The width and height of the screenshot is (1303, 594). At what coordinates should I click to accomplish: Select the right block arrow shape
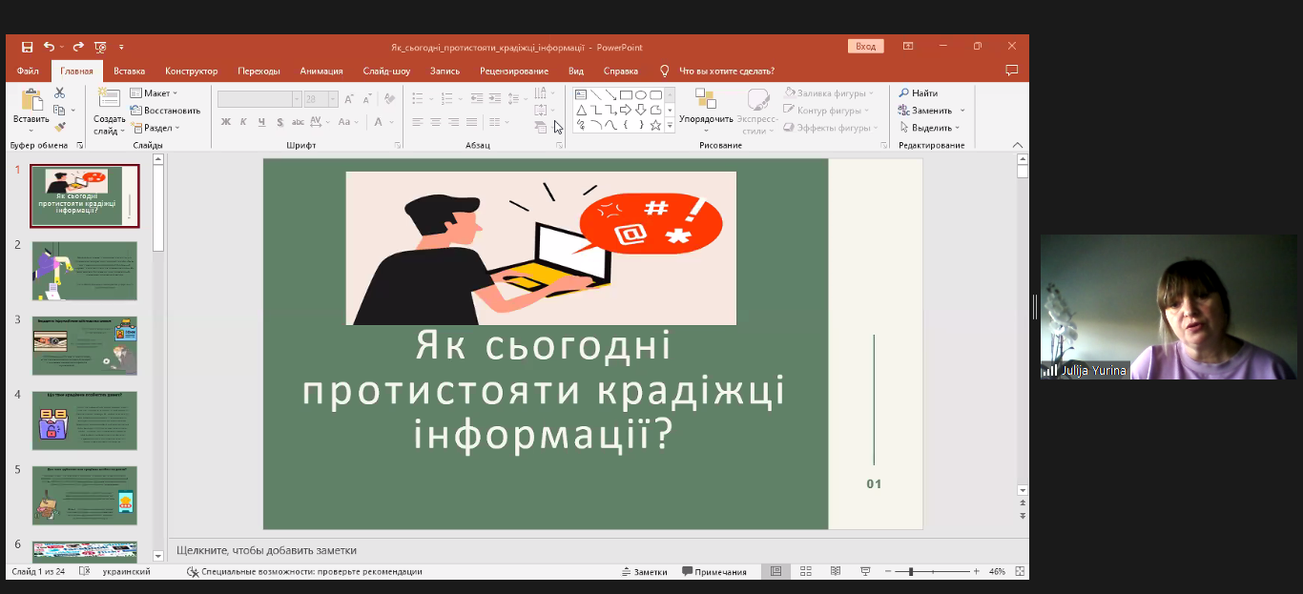click(x=626, y=110)
